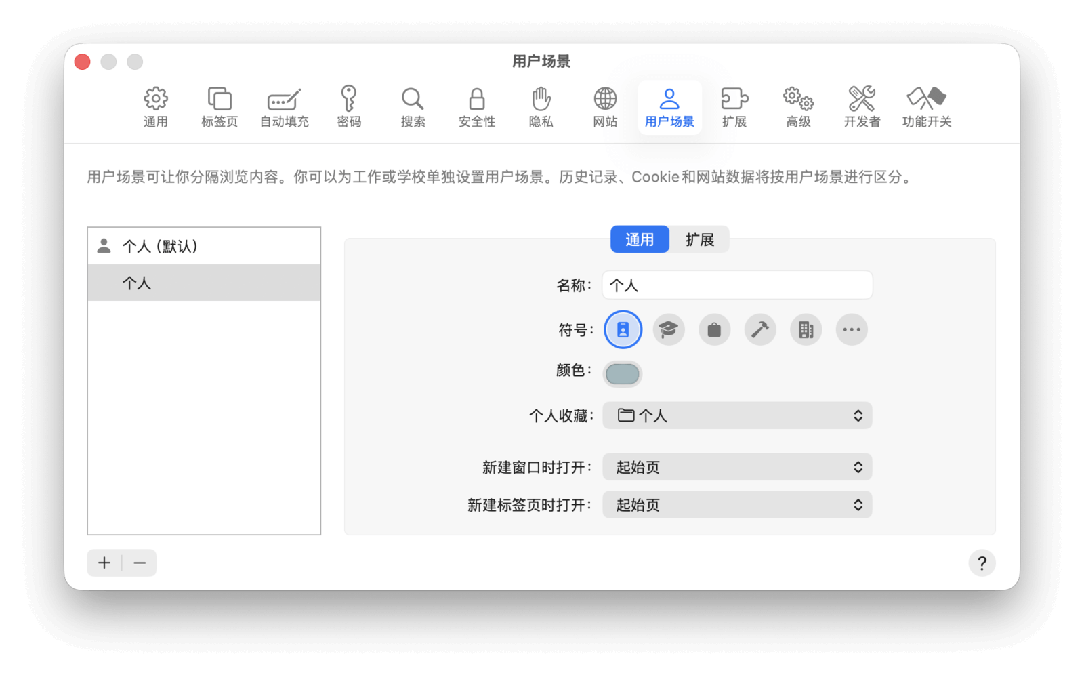1084x675 pixels.
Task: Switch to the 密码 passwords pane
Action: 349,107
